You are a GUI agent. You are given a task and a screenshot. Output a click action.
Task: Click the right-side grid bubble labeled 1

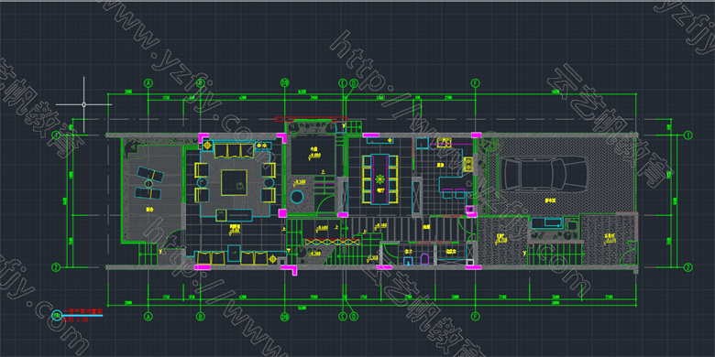coord(687,135)
